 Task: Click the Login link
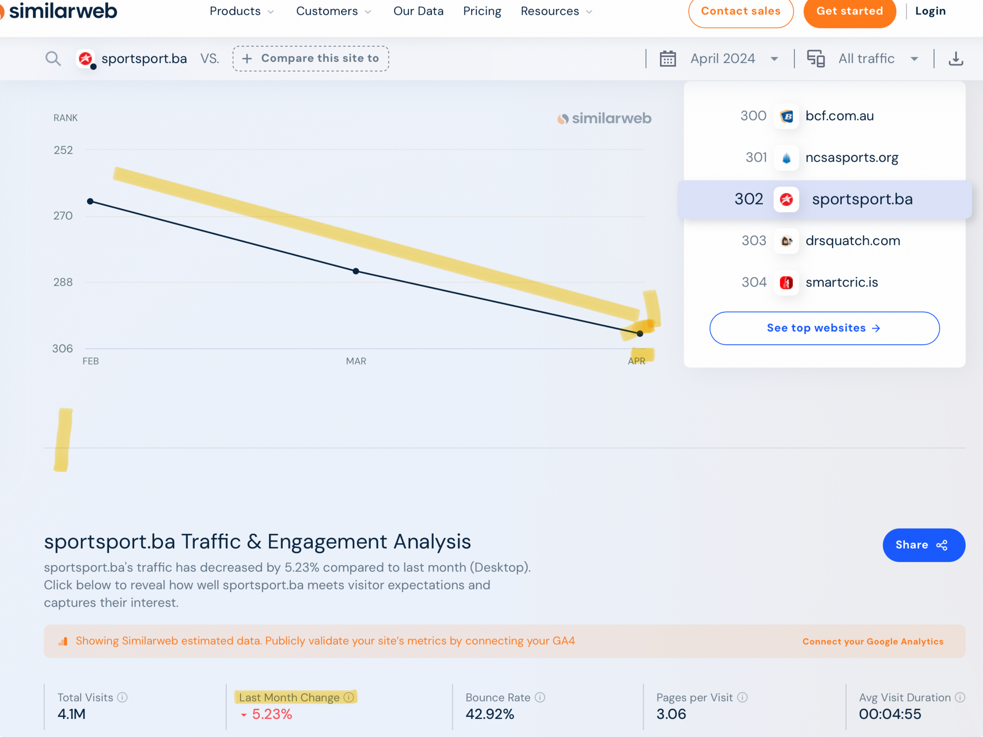click(x=930, y=11)
